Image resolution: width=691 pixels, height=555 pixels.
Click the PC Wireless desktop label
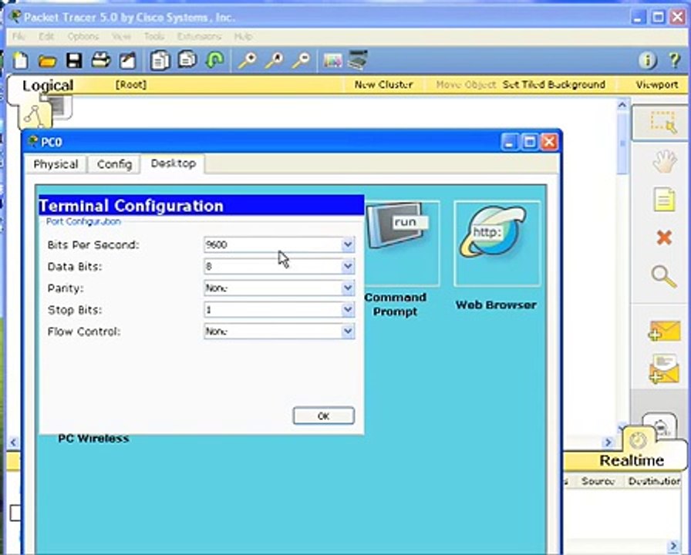click(x=93, y=439)
